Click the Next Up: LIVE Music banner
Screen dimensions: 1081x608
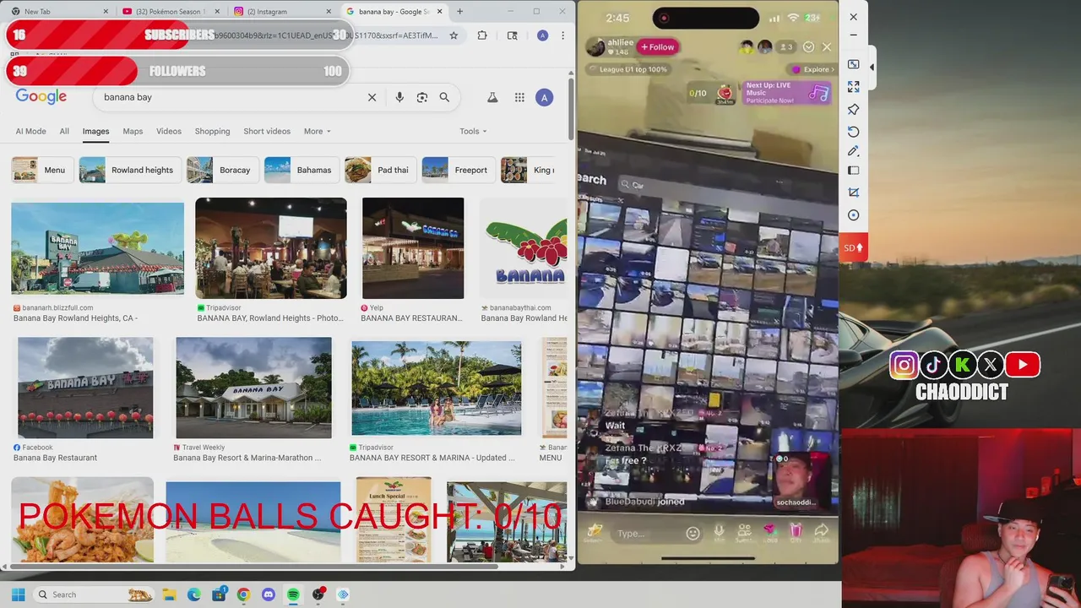click(x=785, y=93)
